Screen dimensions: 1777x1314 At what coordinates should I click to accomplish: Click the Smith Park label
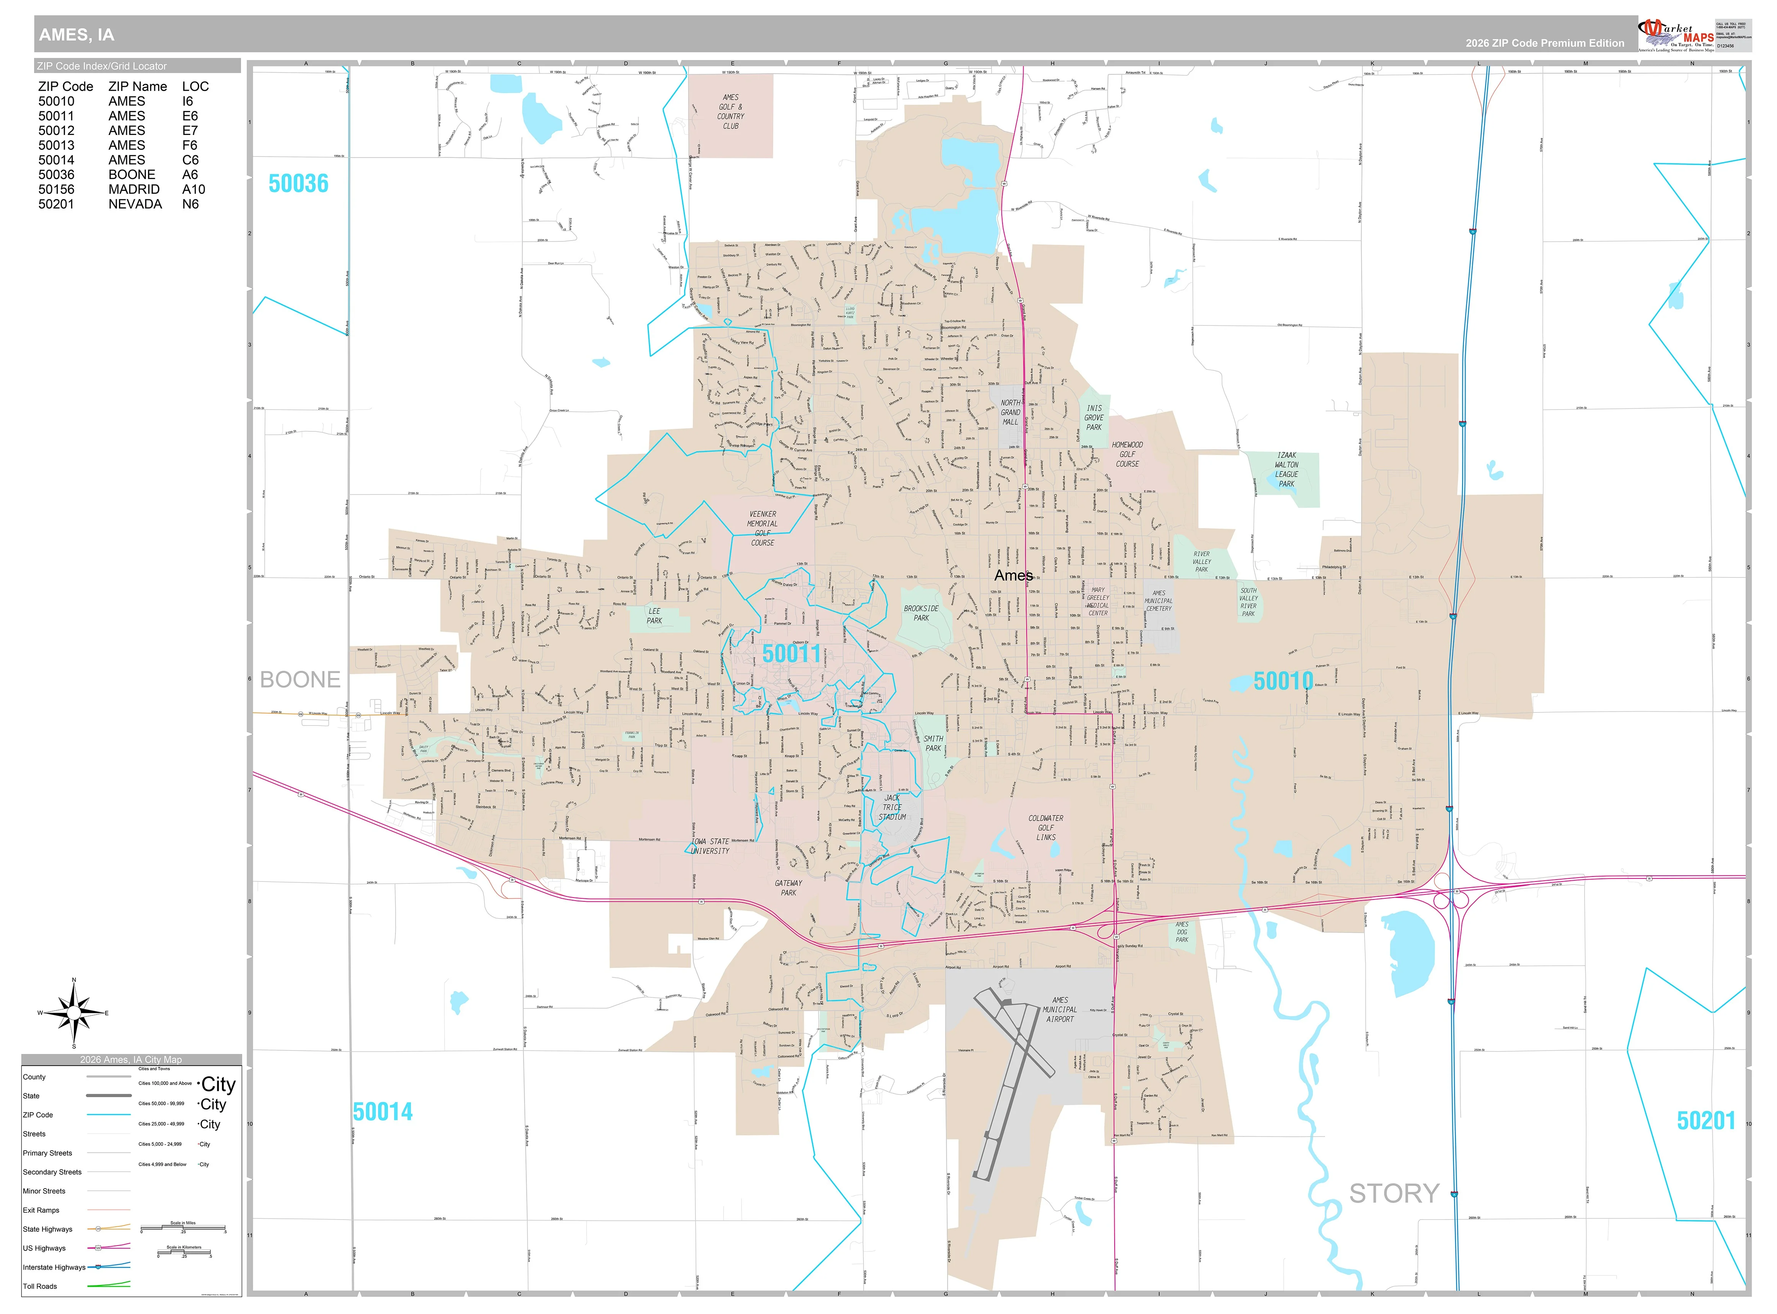click(x=934, y=744)
